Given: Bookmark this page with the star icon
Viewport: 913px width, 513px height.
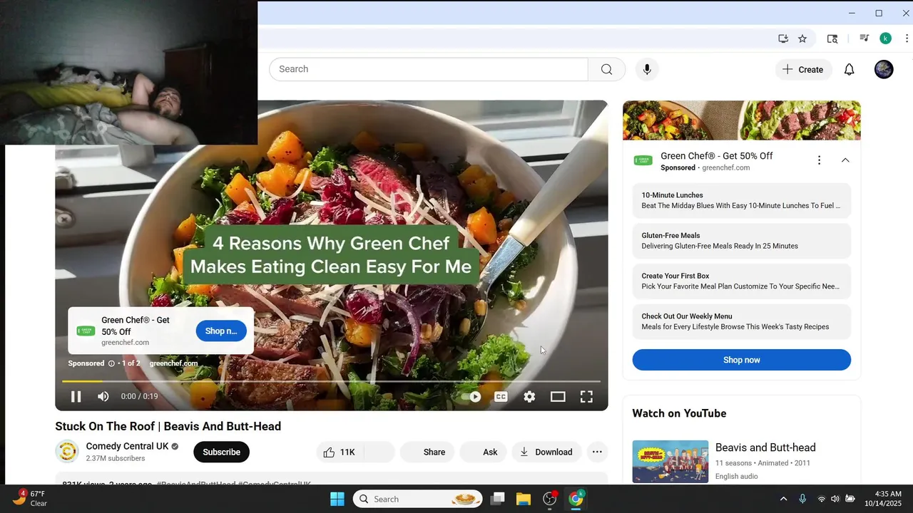Looking at the screenshot, I should click(x=802, y=38).
